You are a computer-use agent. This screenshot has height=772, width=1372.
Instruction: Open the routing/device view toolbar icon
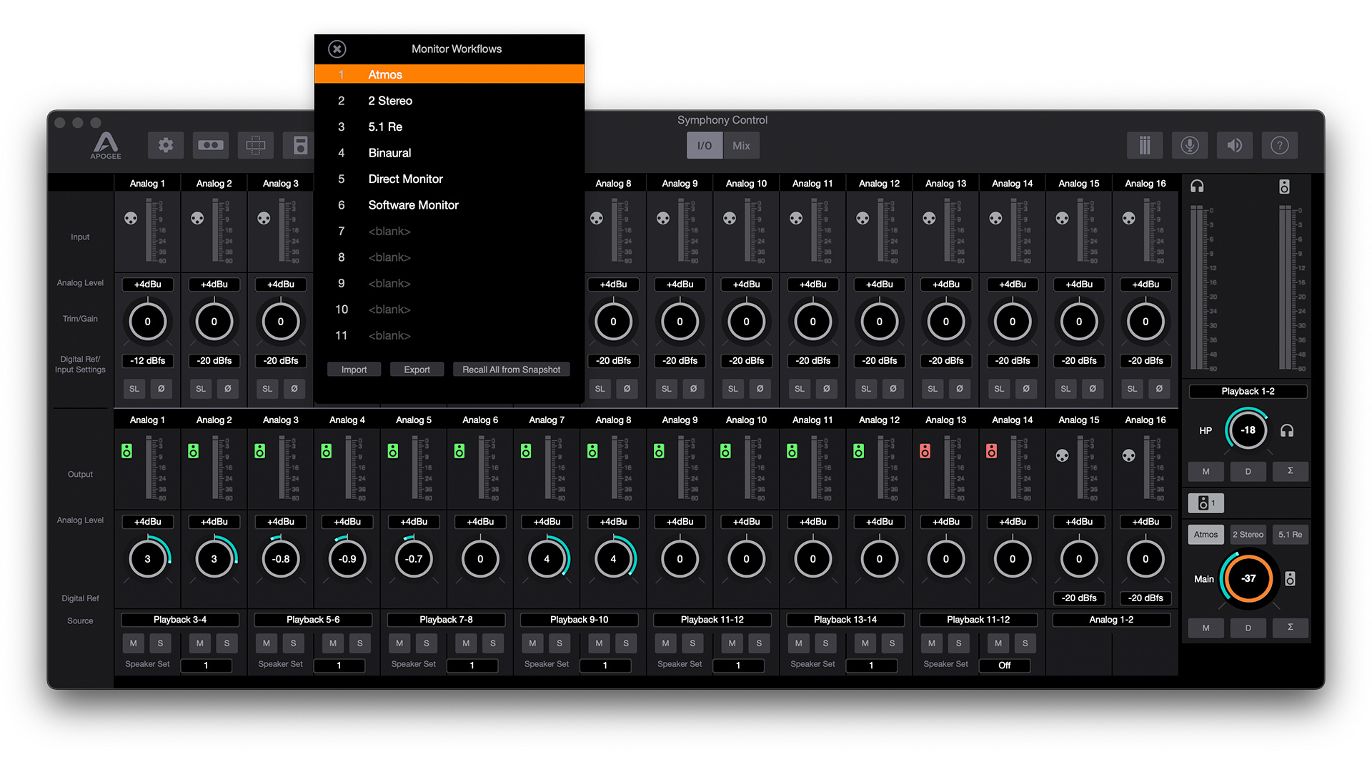(255, 145)
